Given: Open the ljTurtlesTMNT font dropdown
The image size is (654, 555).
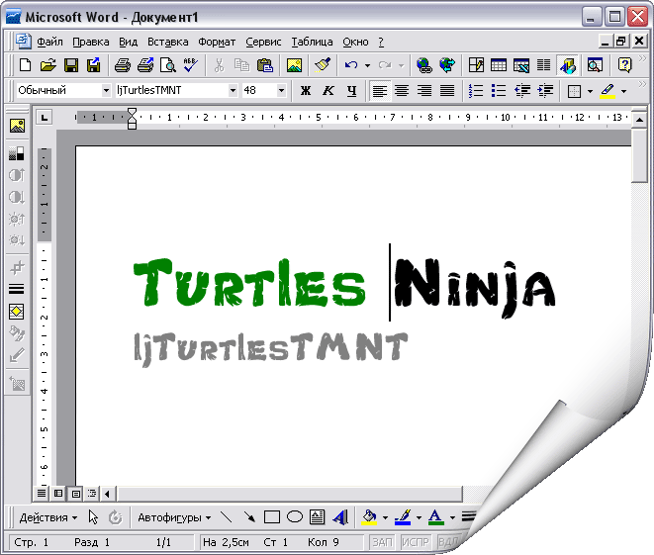Looking at the screenshot, I should 233,90.
